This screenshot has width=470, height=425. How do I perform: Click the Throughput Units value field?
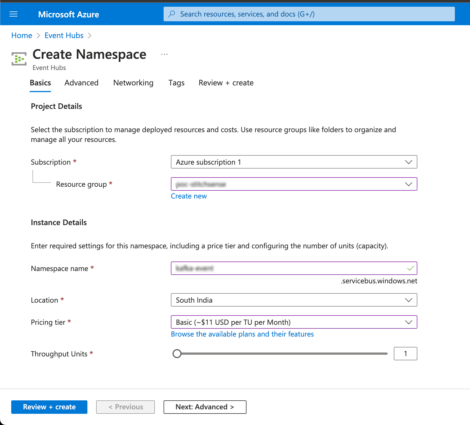click(x=405, y=354)
